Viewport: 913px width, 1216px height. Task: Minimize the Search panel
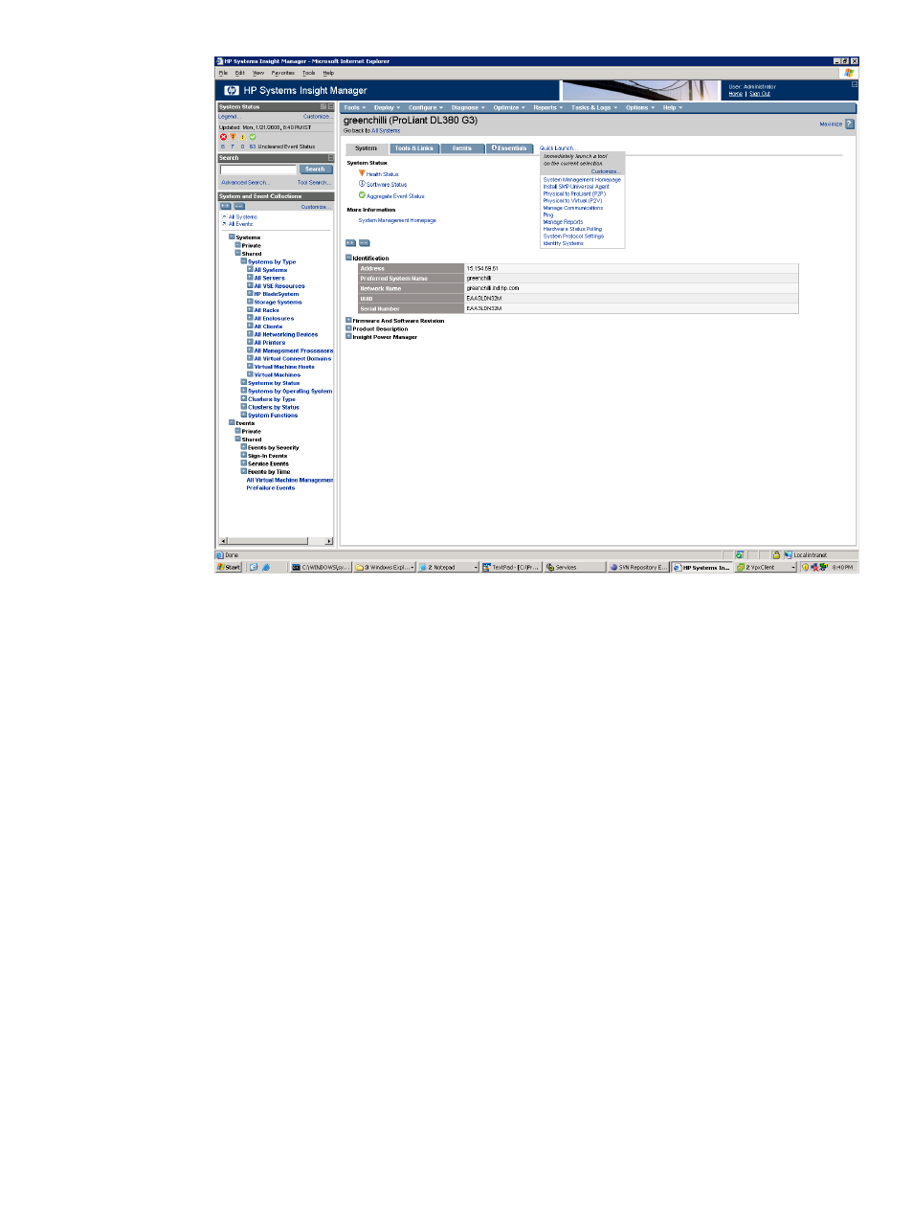[x=331, y=158]
